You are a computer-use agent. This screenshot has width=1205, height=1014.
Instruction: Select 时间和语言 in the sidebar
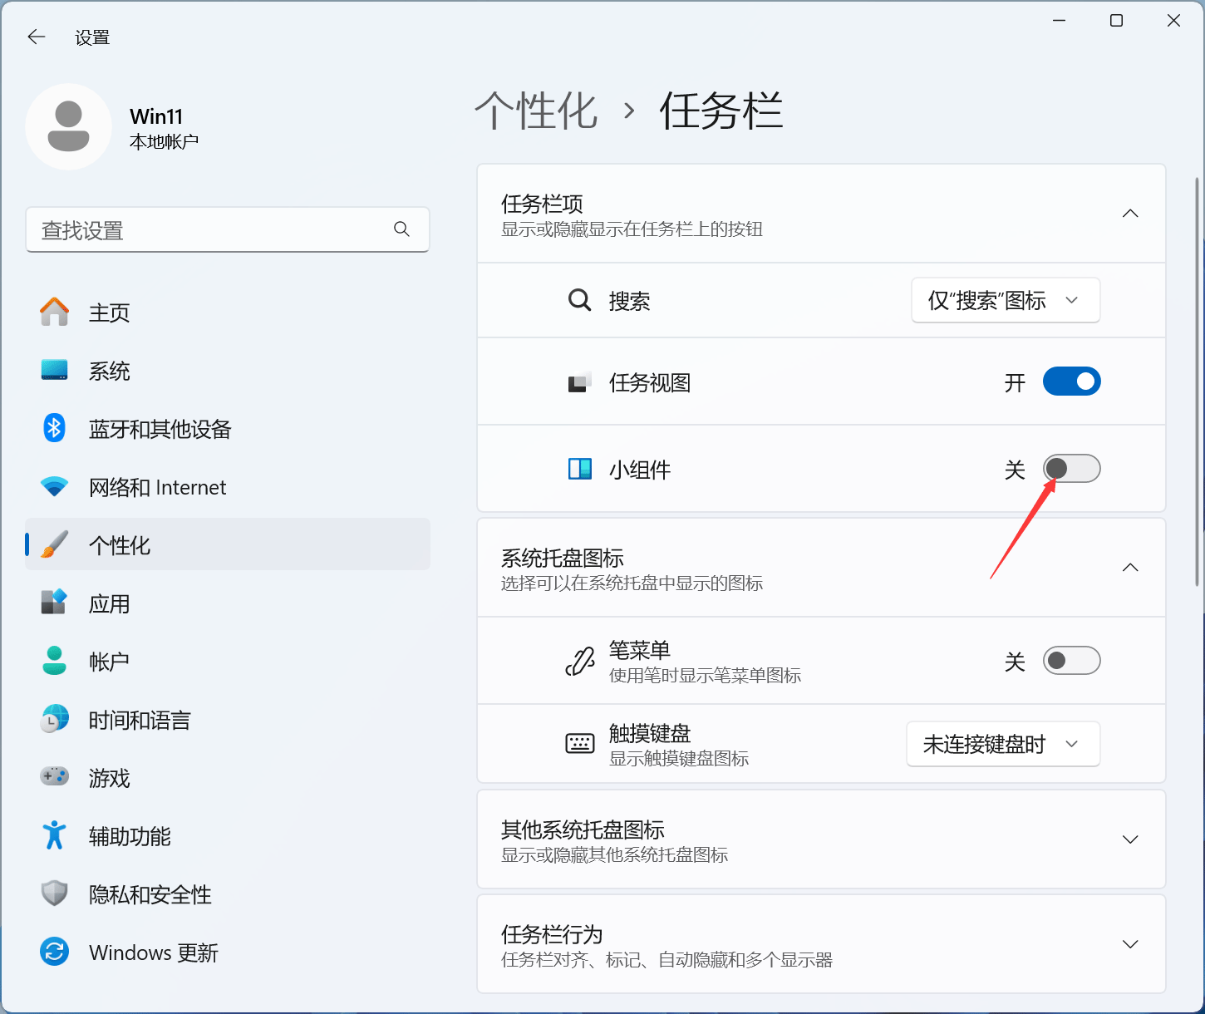point(140,720)
